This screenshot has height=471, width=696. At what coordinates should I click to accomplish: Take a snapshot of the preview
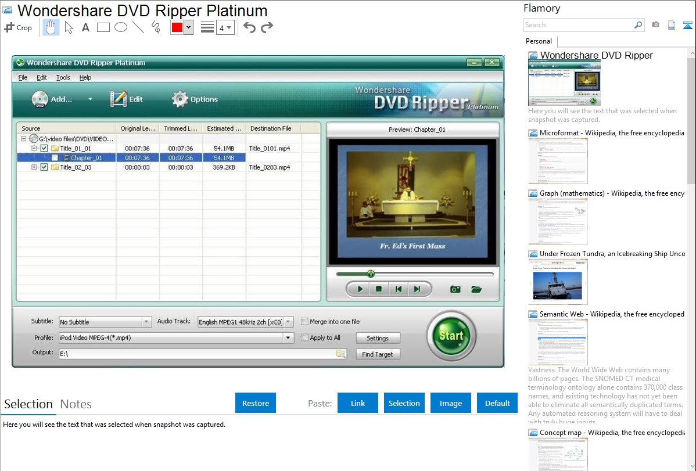[455, 289]
